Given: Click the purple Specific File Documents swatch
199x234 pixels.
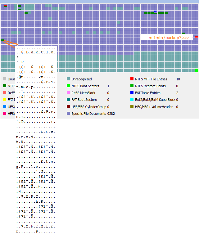Looking at the screenshot, I should pyautogui.click(x=68, y=113).
